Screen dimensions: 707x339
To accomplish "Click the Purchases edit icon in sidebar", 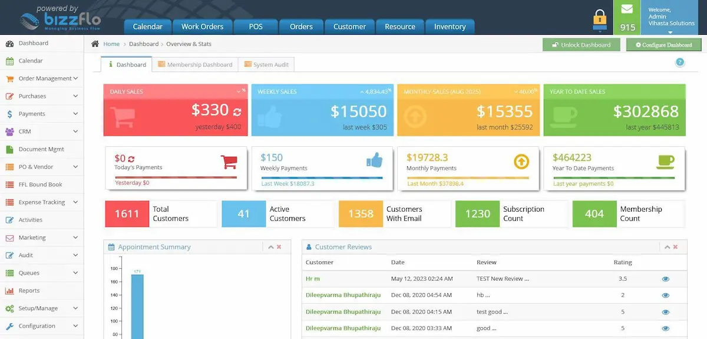I will point(9,96).
